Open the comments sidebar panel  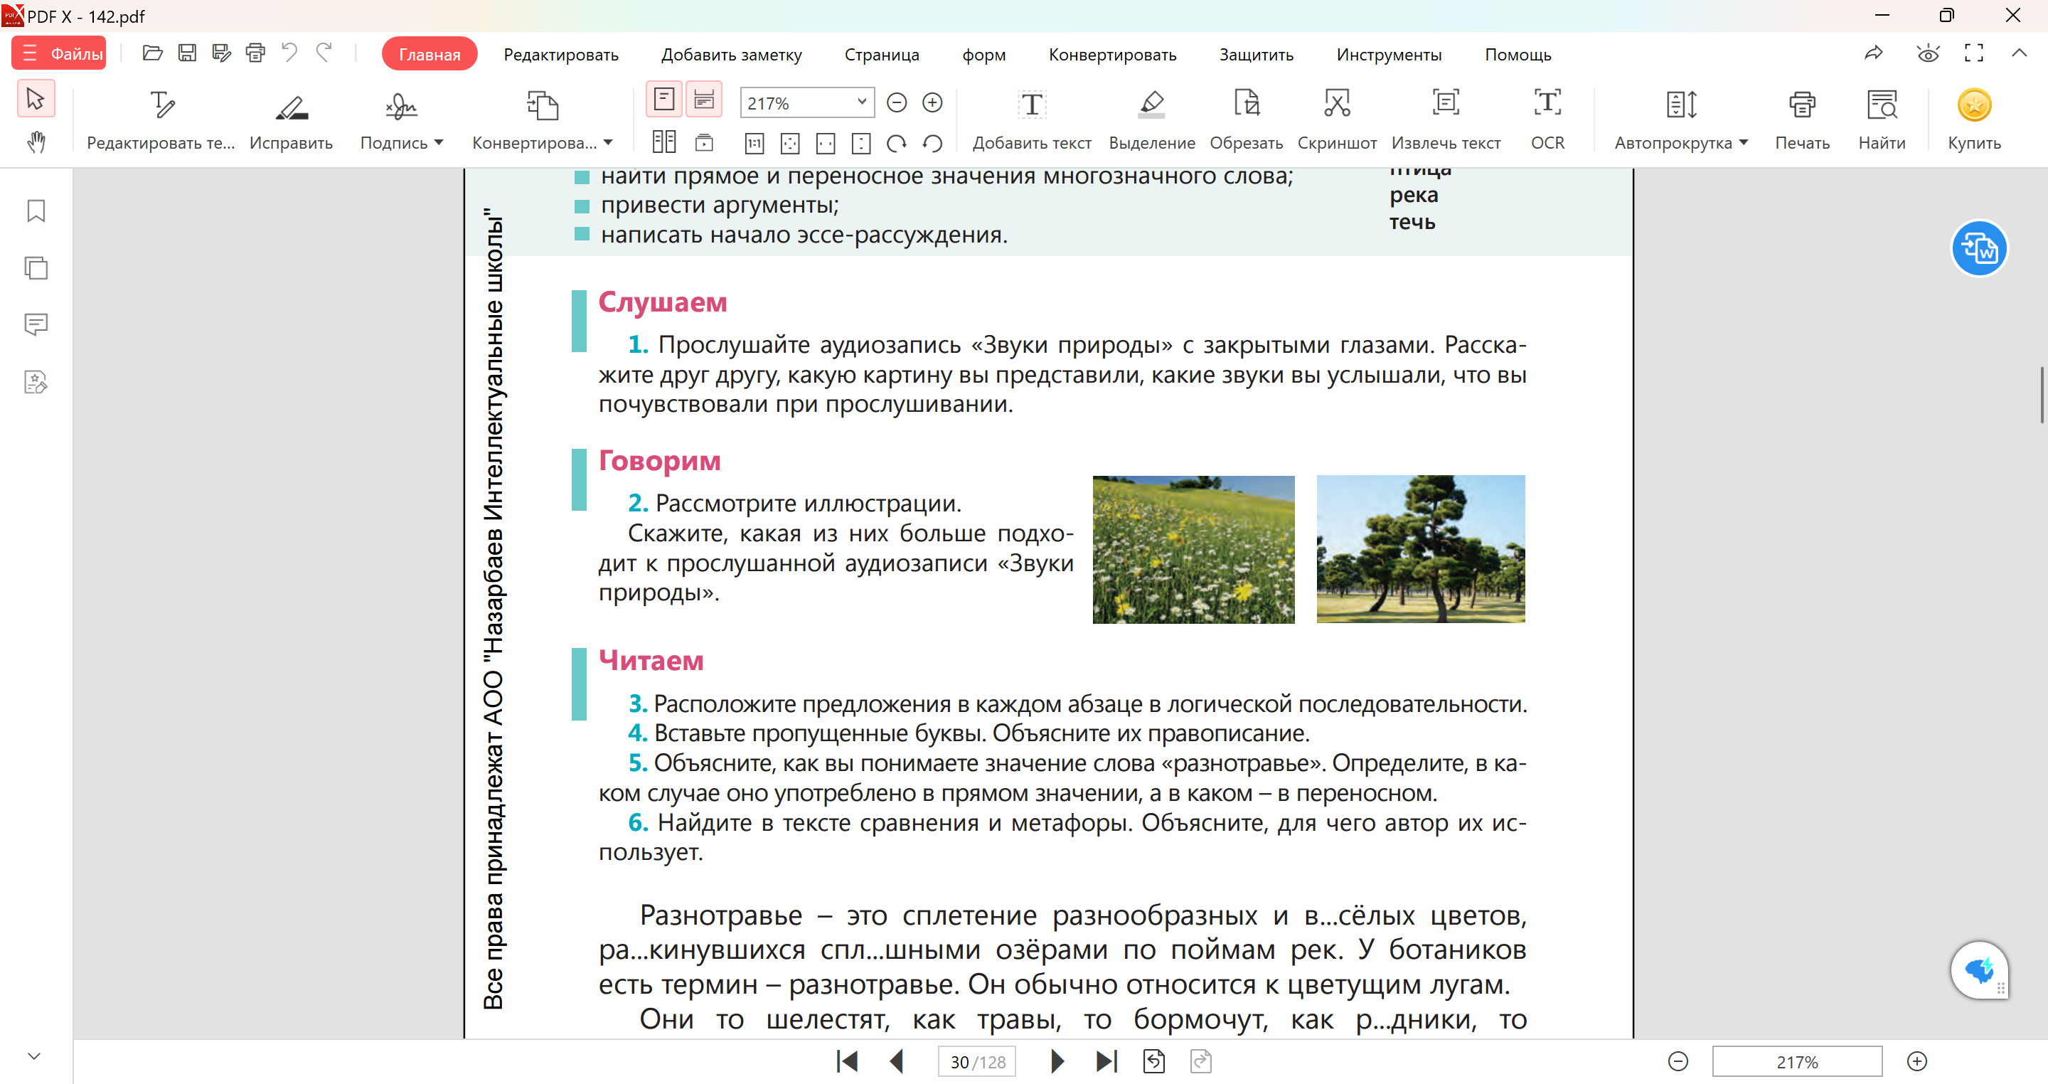[x=36, y=324]
